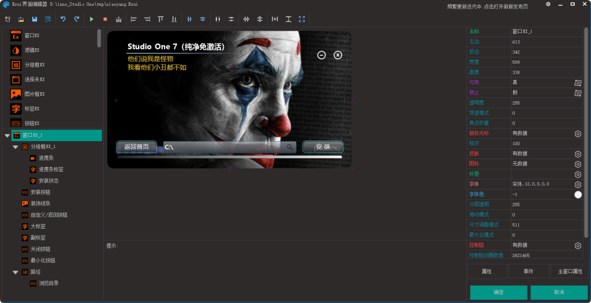The height and width of the screenshot is (303, 591).
Task: Switch to the 主窗口属性 tab
Action: click(x=570, y=271)
